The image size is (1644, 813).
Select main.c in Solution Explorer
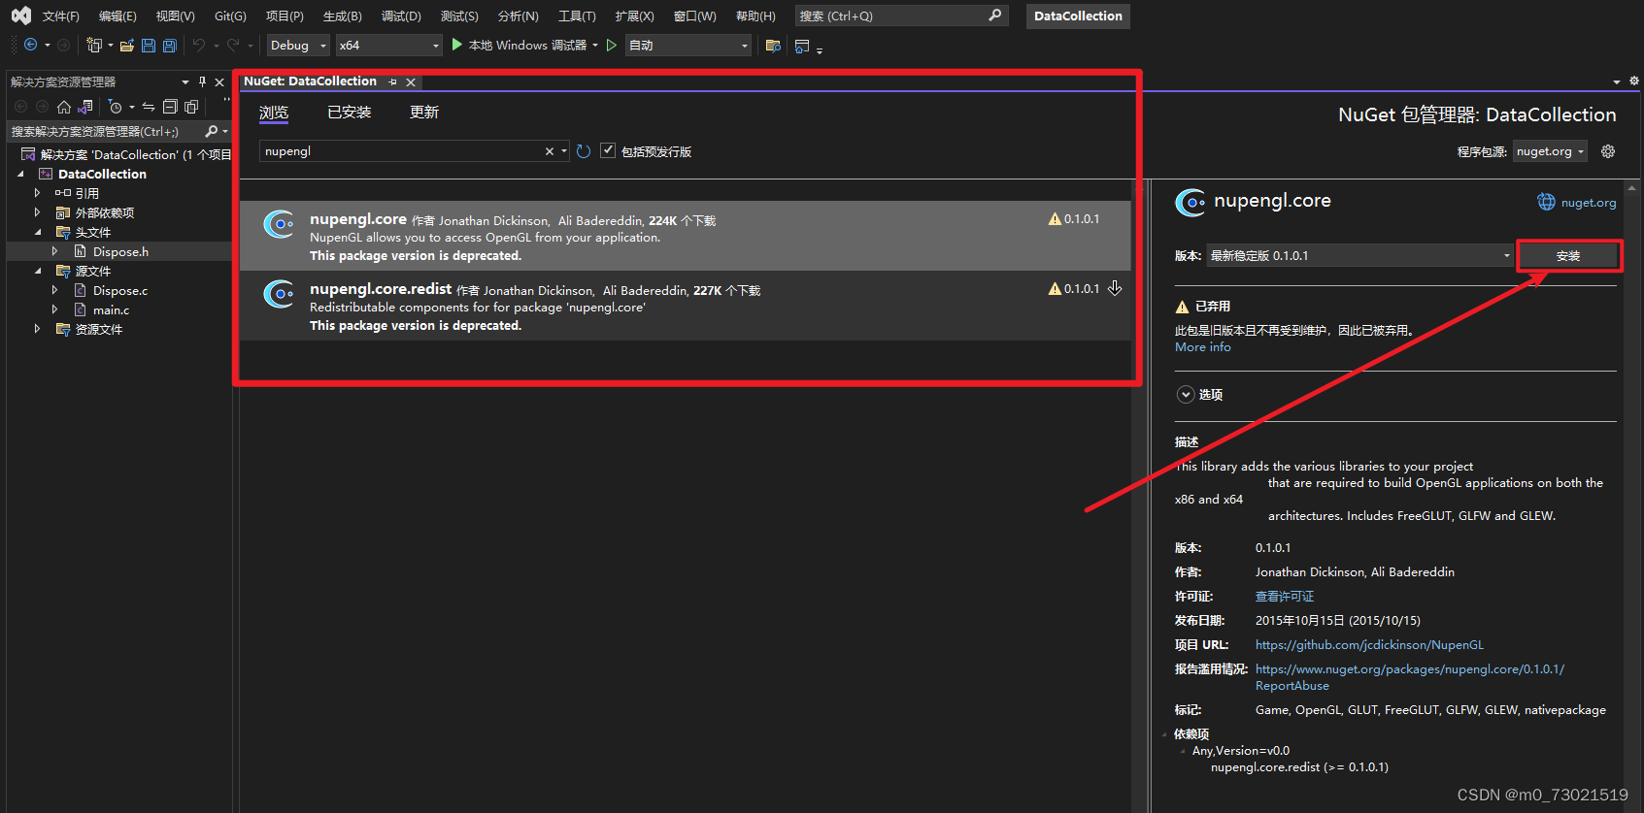111,309
